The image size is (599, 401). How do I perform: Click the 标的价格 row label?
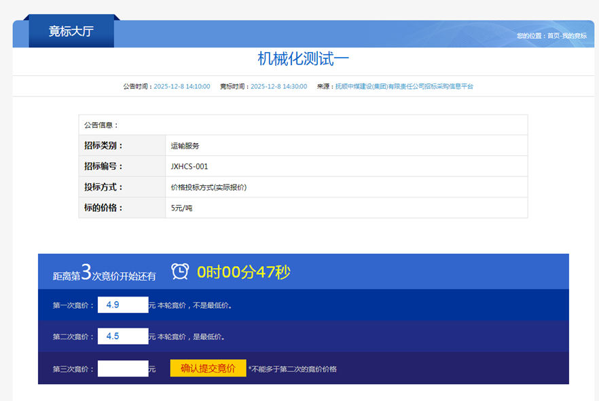pyautogui.click(x=103, y=208)
